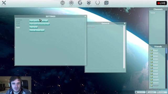Click the Contacts button at bottom

pyautogui.click(x=140, y=92)
